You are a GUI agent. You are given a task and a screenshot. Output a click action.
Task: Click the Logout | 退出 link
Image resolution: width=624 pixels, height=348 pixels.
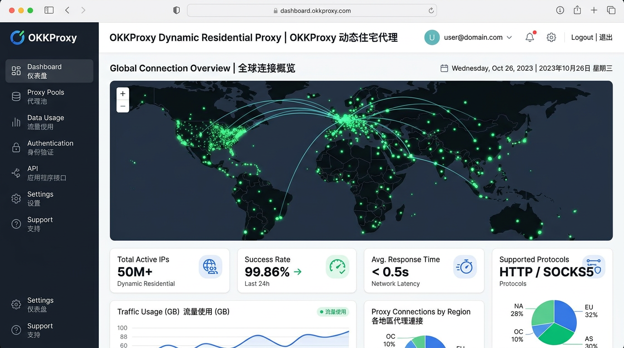point(591,37)
